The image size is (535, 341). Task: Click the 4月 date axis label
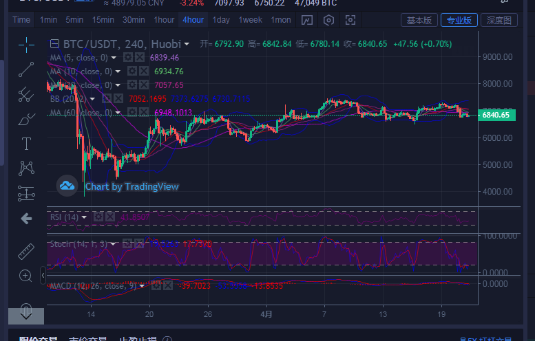(266, 314)
